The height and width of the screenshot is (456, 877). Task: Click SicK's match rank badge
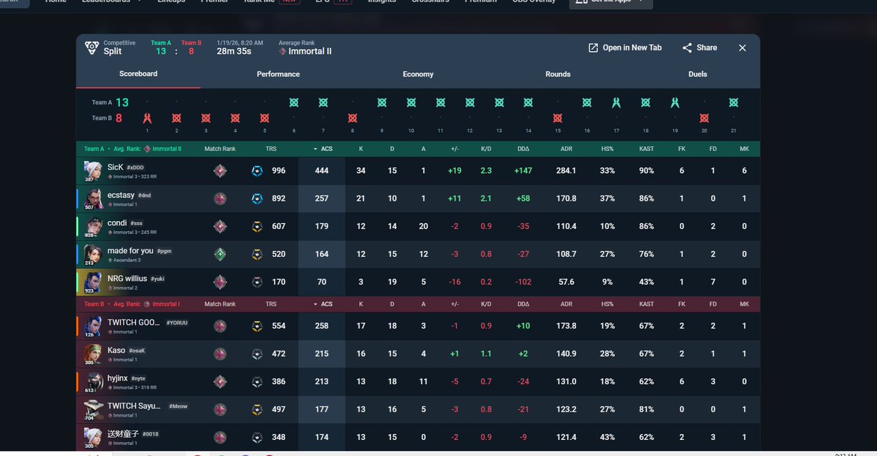click(219, 171)
